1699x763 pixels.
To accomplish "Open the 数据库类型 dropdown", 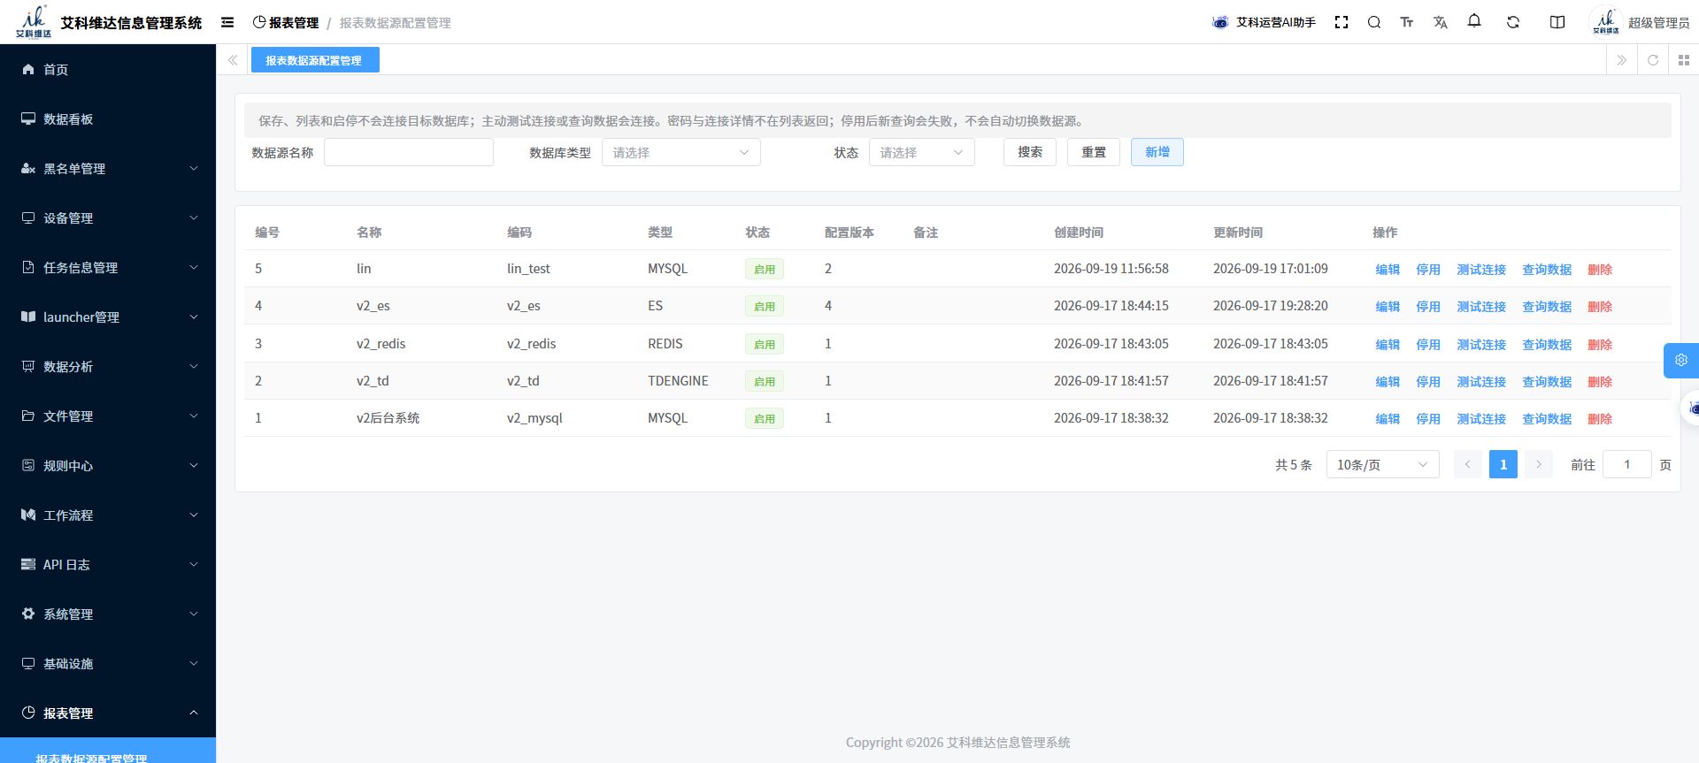I will pos(680,152).
